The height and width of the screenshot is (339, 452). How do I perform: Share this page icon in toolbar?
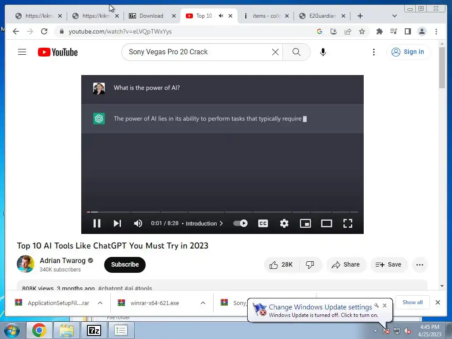(x=348, y=31)
